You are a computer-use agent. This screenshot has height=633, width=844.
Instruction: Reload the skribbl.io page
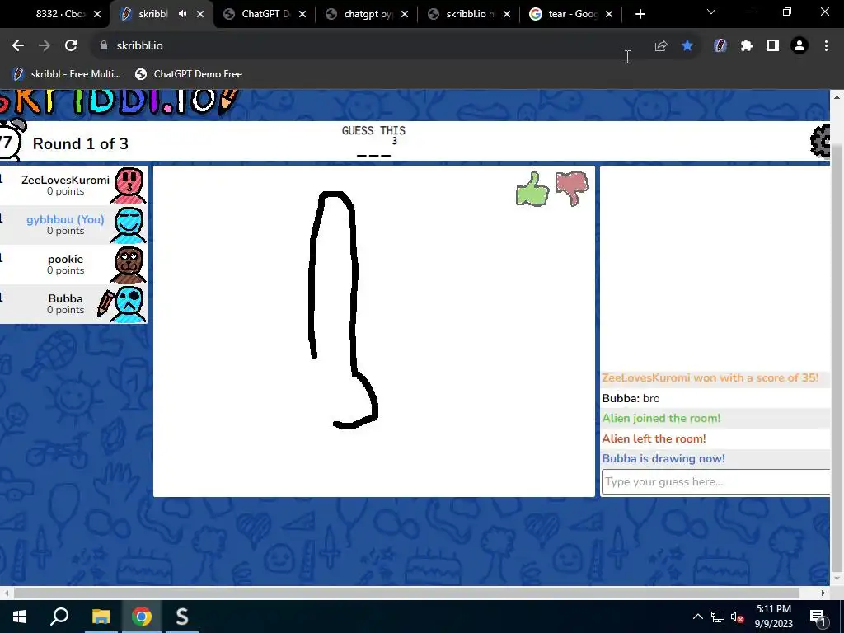71,46
